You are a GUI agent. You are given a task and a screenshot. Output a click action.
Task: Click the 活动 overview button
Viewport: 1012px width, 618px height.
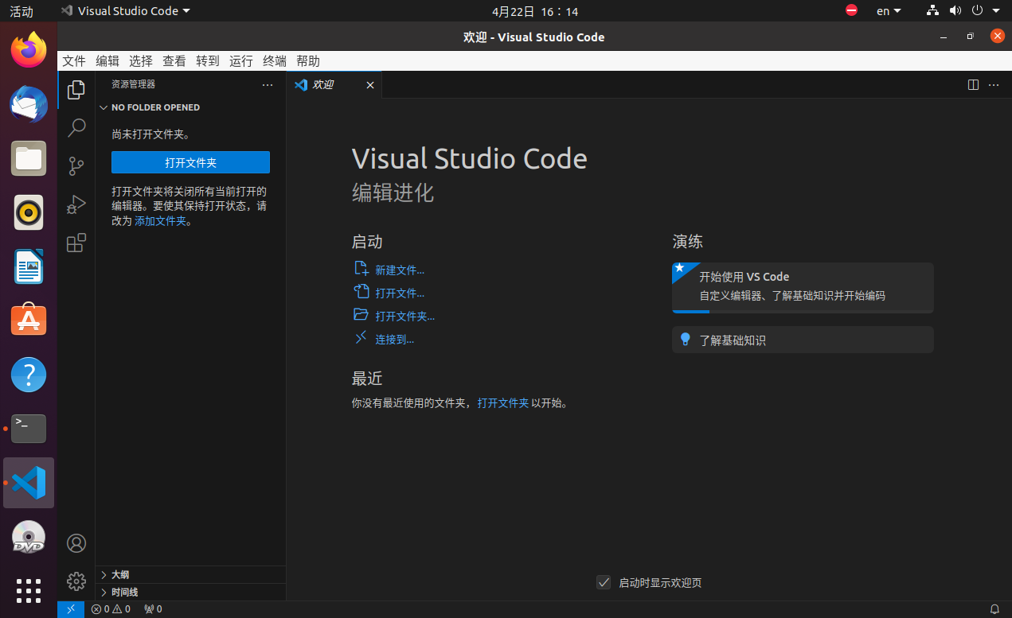tap(21, 11)
